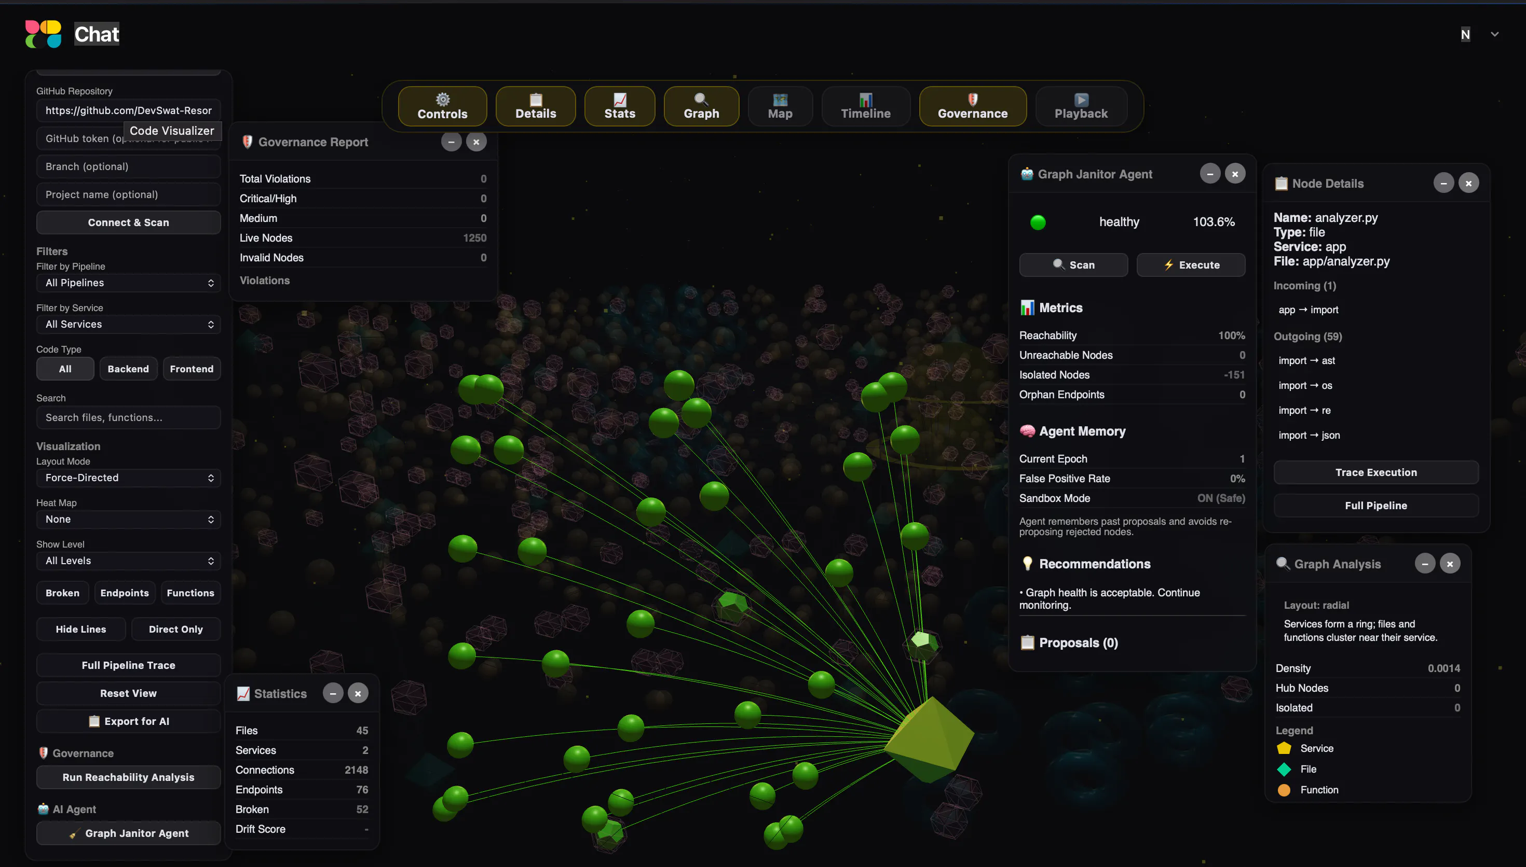
Task: Toggle Direct Only mode
Action: pos(176,630)
